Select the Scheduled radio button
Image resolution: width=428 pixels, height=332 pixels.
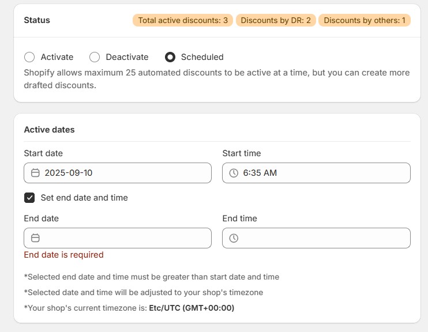point(170,57)
